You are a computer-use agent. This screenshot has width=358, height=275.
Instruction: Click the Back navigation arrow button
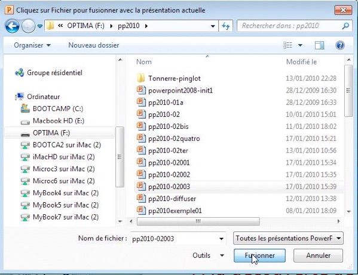(12, 26)
